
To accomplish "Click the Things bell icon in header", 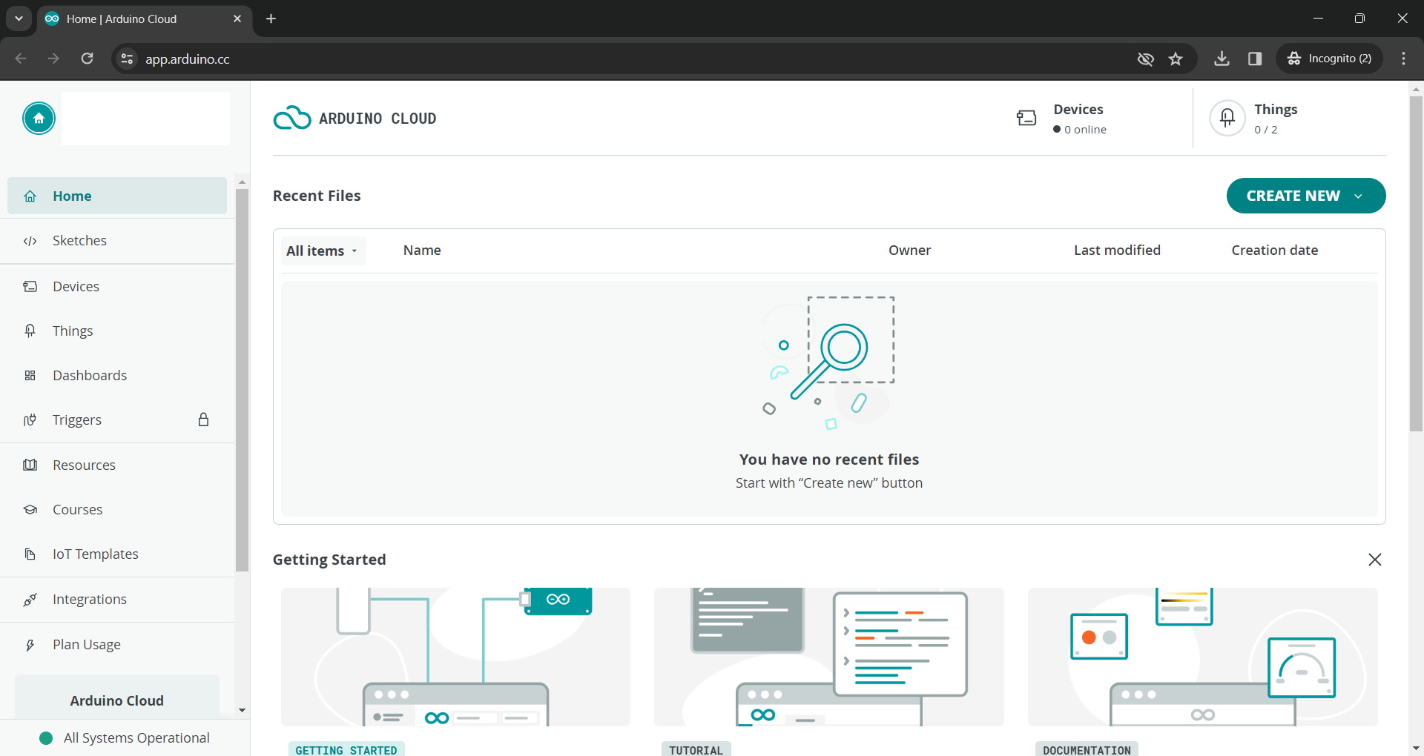I will coord(1227,118).
